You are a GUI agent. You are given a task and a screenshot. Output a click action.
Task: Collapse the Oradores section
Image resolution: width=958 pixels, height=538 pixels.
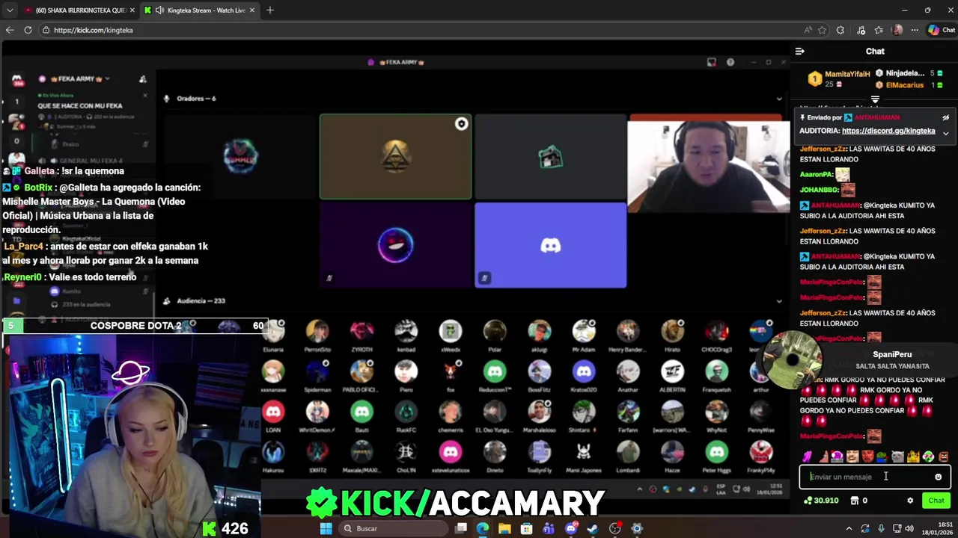click(x=779, y=99)
